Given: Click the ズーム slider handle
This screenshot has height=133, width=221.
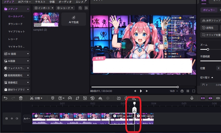Looking at the screenshot, I should click(208, 49).
